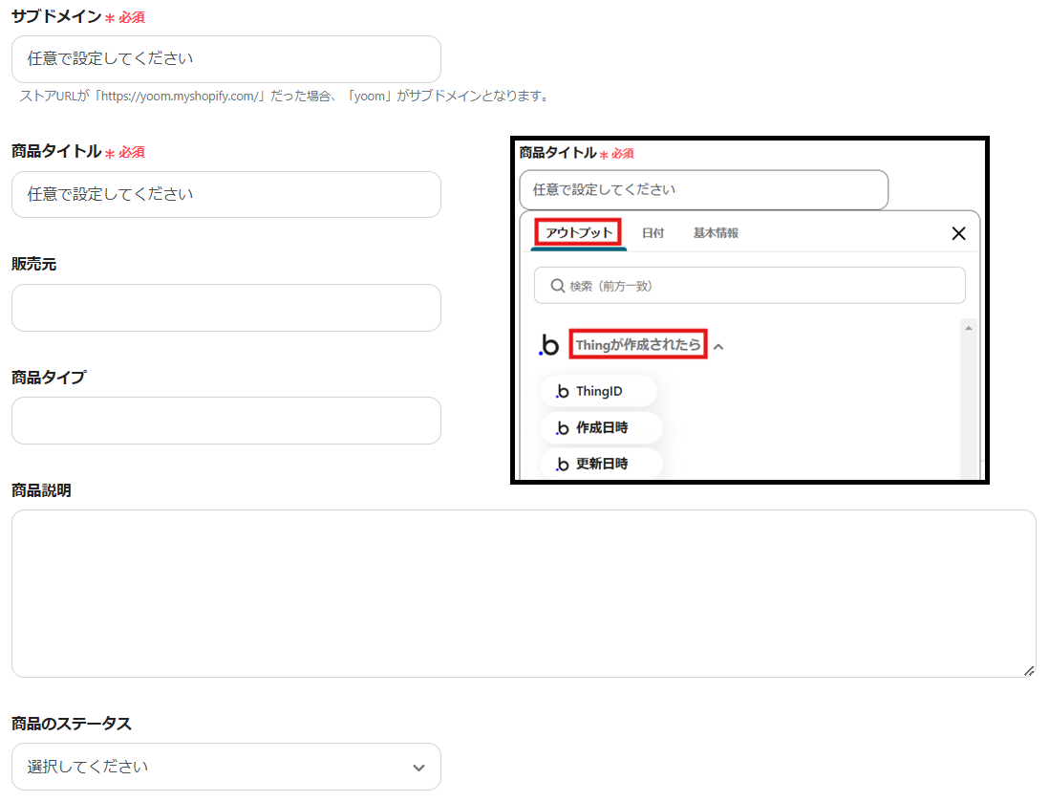Select the 作成日時 output chip
The image size is (1049, 802).
click(601, 427)
